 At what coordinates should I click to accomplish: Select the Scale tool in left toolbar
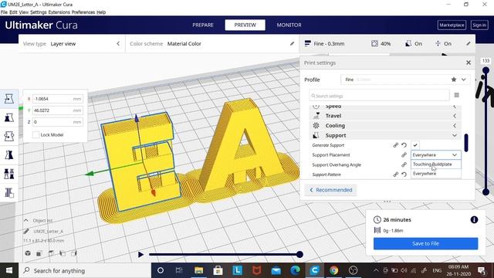pos(8,117)
